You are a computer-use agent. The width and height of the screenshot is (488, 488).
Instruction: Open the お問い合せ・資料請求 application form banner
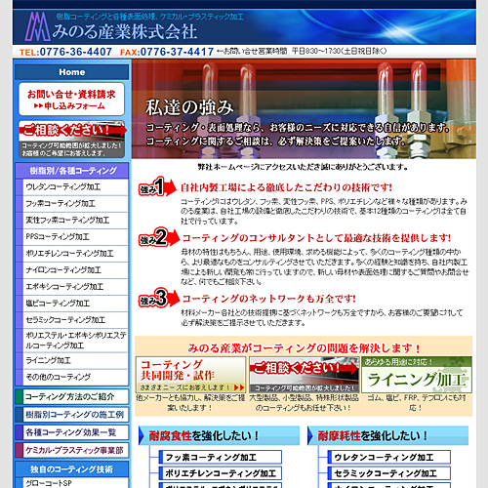(x=71, y=99)
